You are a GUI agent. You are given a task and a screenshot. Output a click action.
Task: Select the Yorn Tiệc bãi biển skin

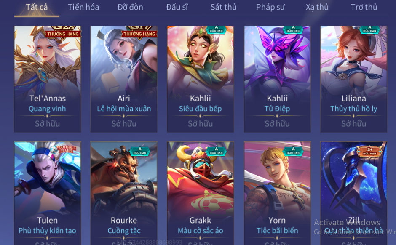click(x=277, y=193)
